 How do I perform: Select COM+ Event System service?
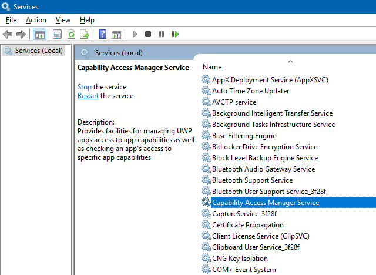tap(244, 270)
